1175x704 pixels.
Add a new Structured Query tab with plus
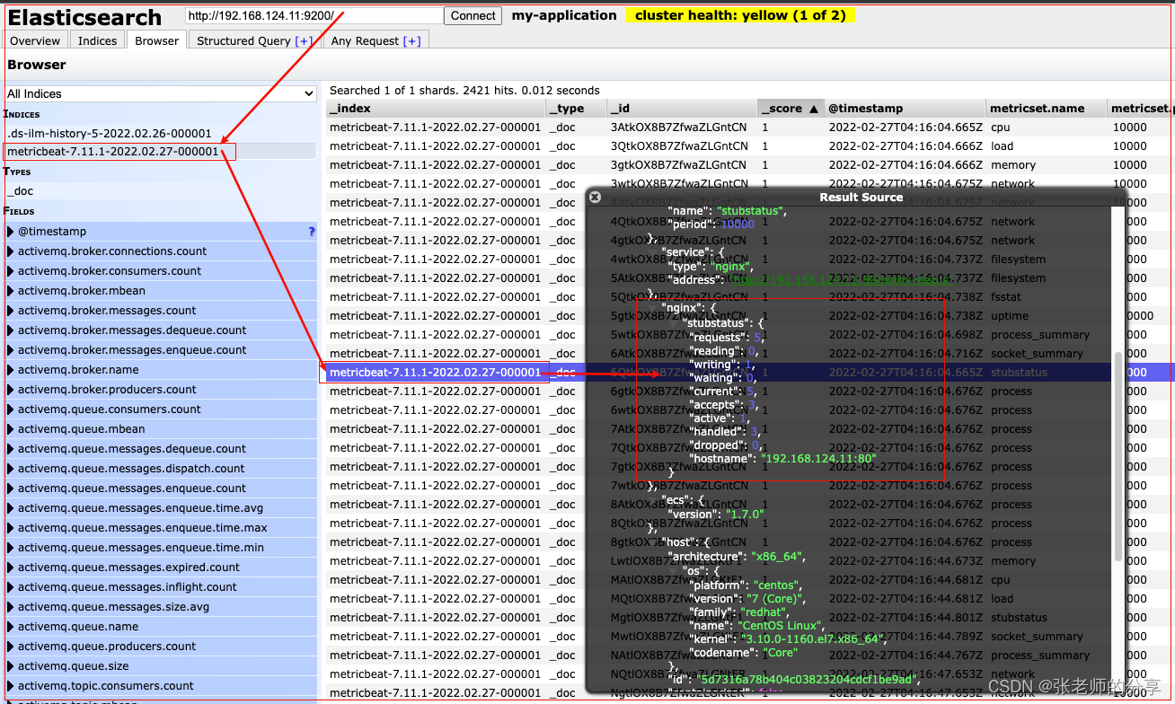[304, 41]
